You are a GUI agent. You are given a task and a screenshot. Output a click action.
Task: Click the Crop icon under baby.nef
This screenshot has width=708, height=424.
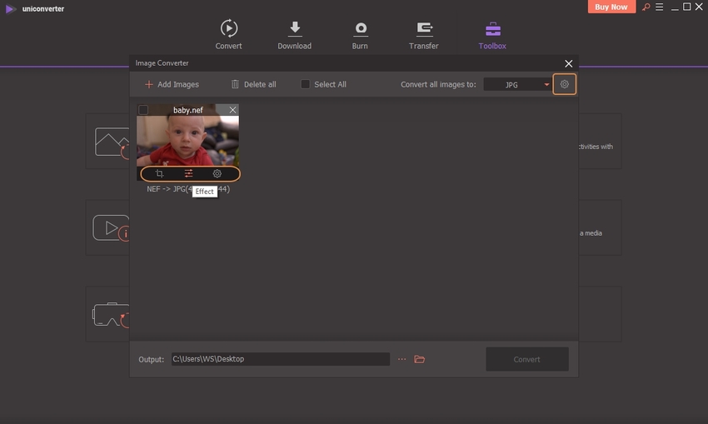click(x=160, y=174)
